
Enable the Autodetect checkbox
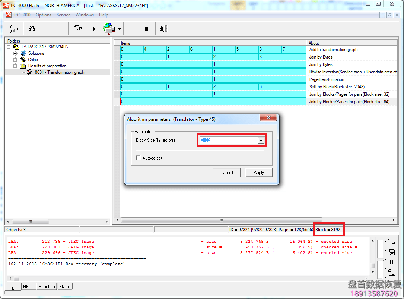point(139,158)
